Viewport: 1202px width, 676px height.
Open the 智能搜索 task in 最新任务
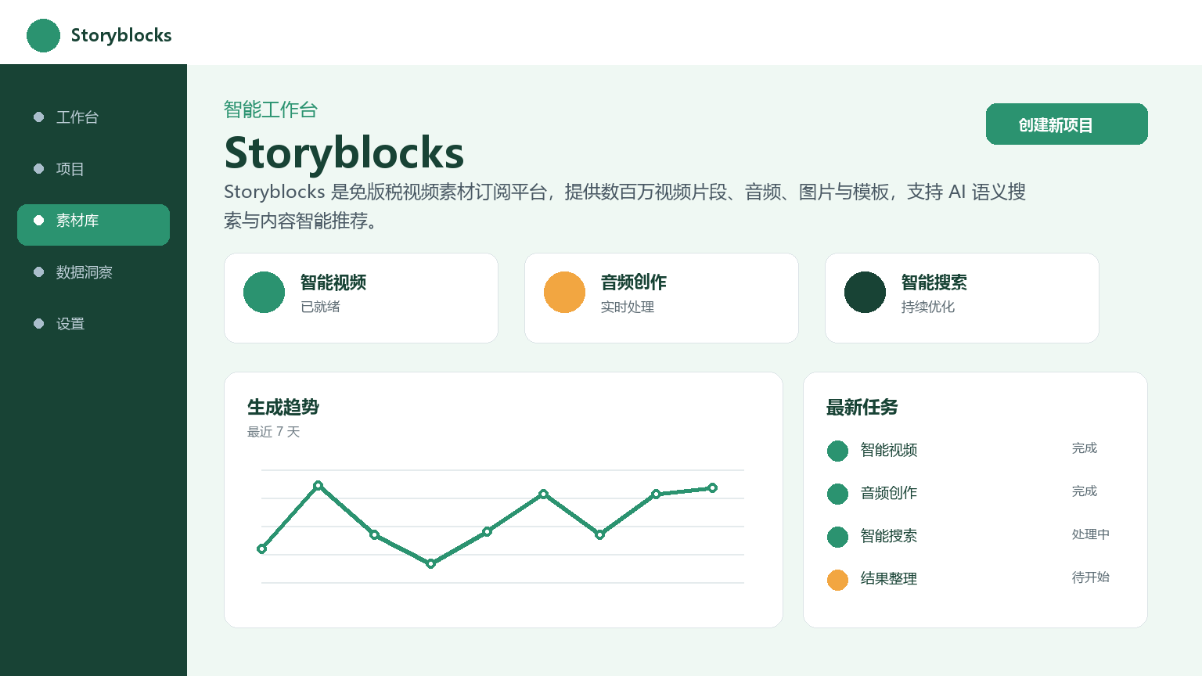pyautogui.click(x=889, y=536)
